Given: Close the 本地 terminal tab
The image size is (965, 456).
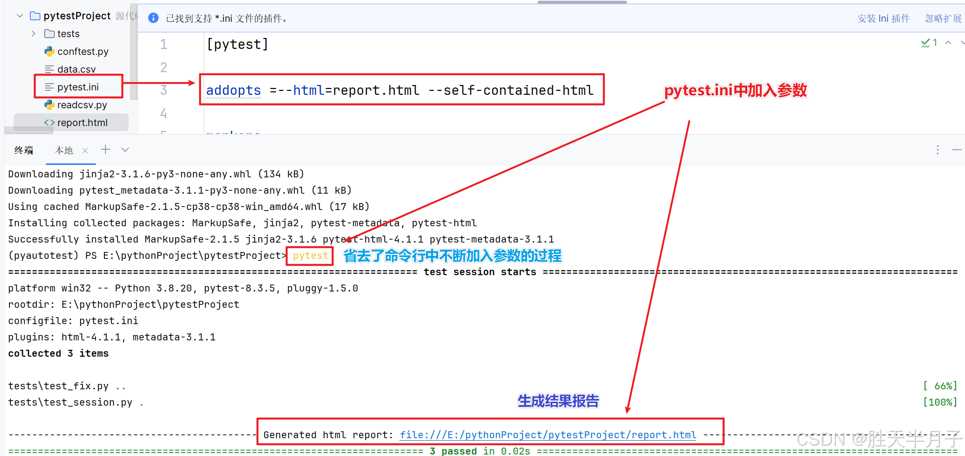Looking at the screenshot, I should click(x=85, y=151).
